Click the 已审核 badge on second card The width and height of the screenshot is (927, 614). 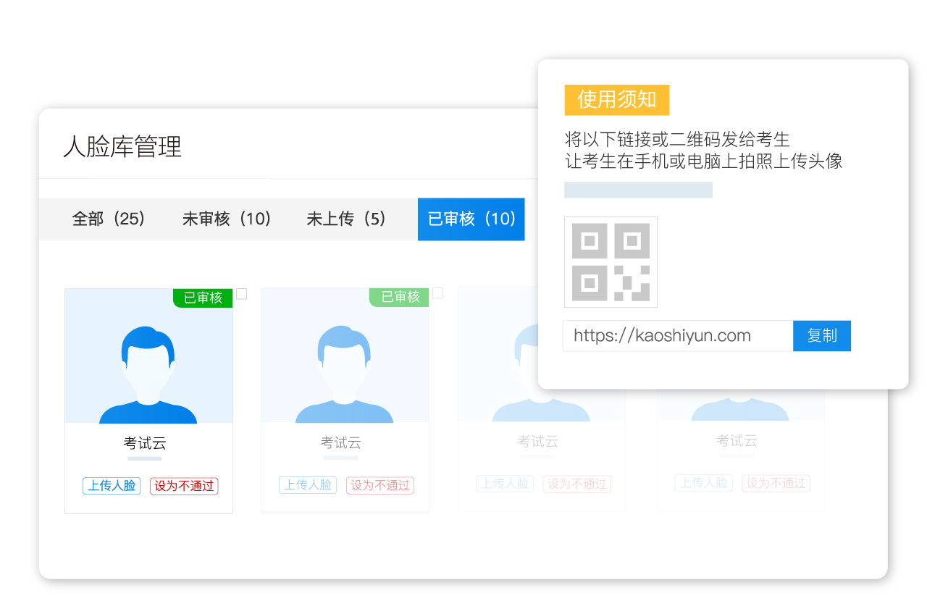point(399,297)
